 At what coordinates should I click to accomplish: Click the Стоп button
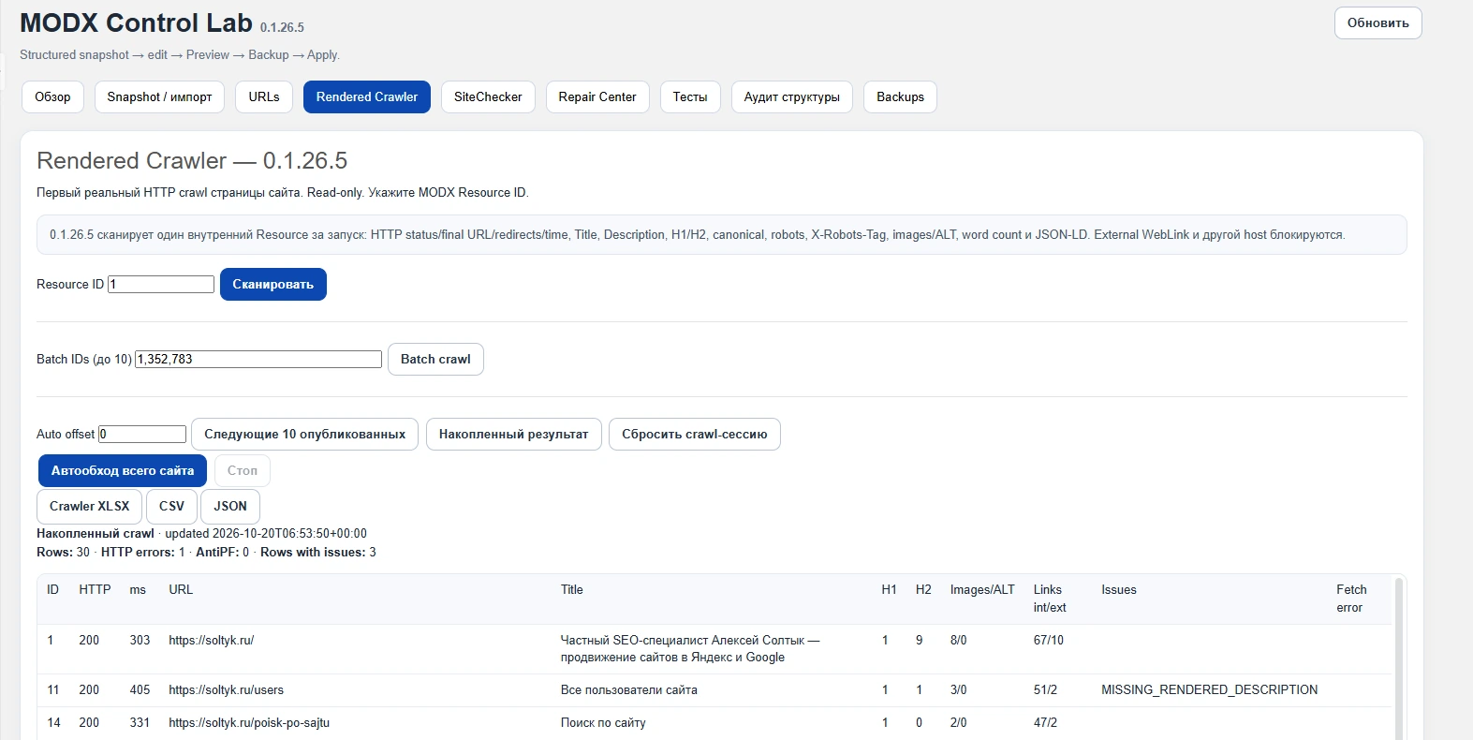243,470
